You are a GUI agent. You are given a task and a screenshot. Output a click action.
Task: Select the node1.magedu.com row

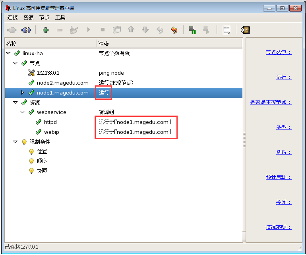pos(124,93)
